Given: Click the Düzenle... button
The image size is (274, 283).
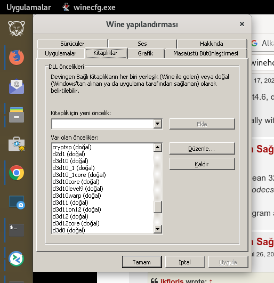Looking at the screenshot, I should 202,149.
